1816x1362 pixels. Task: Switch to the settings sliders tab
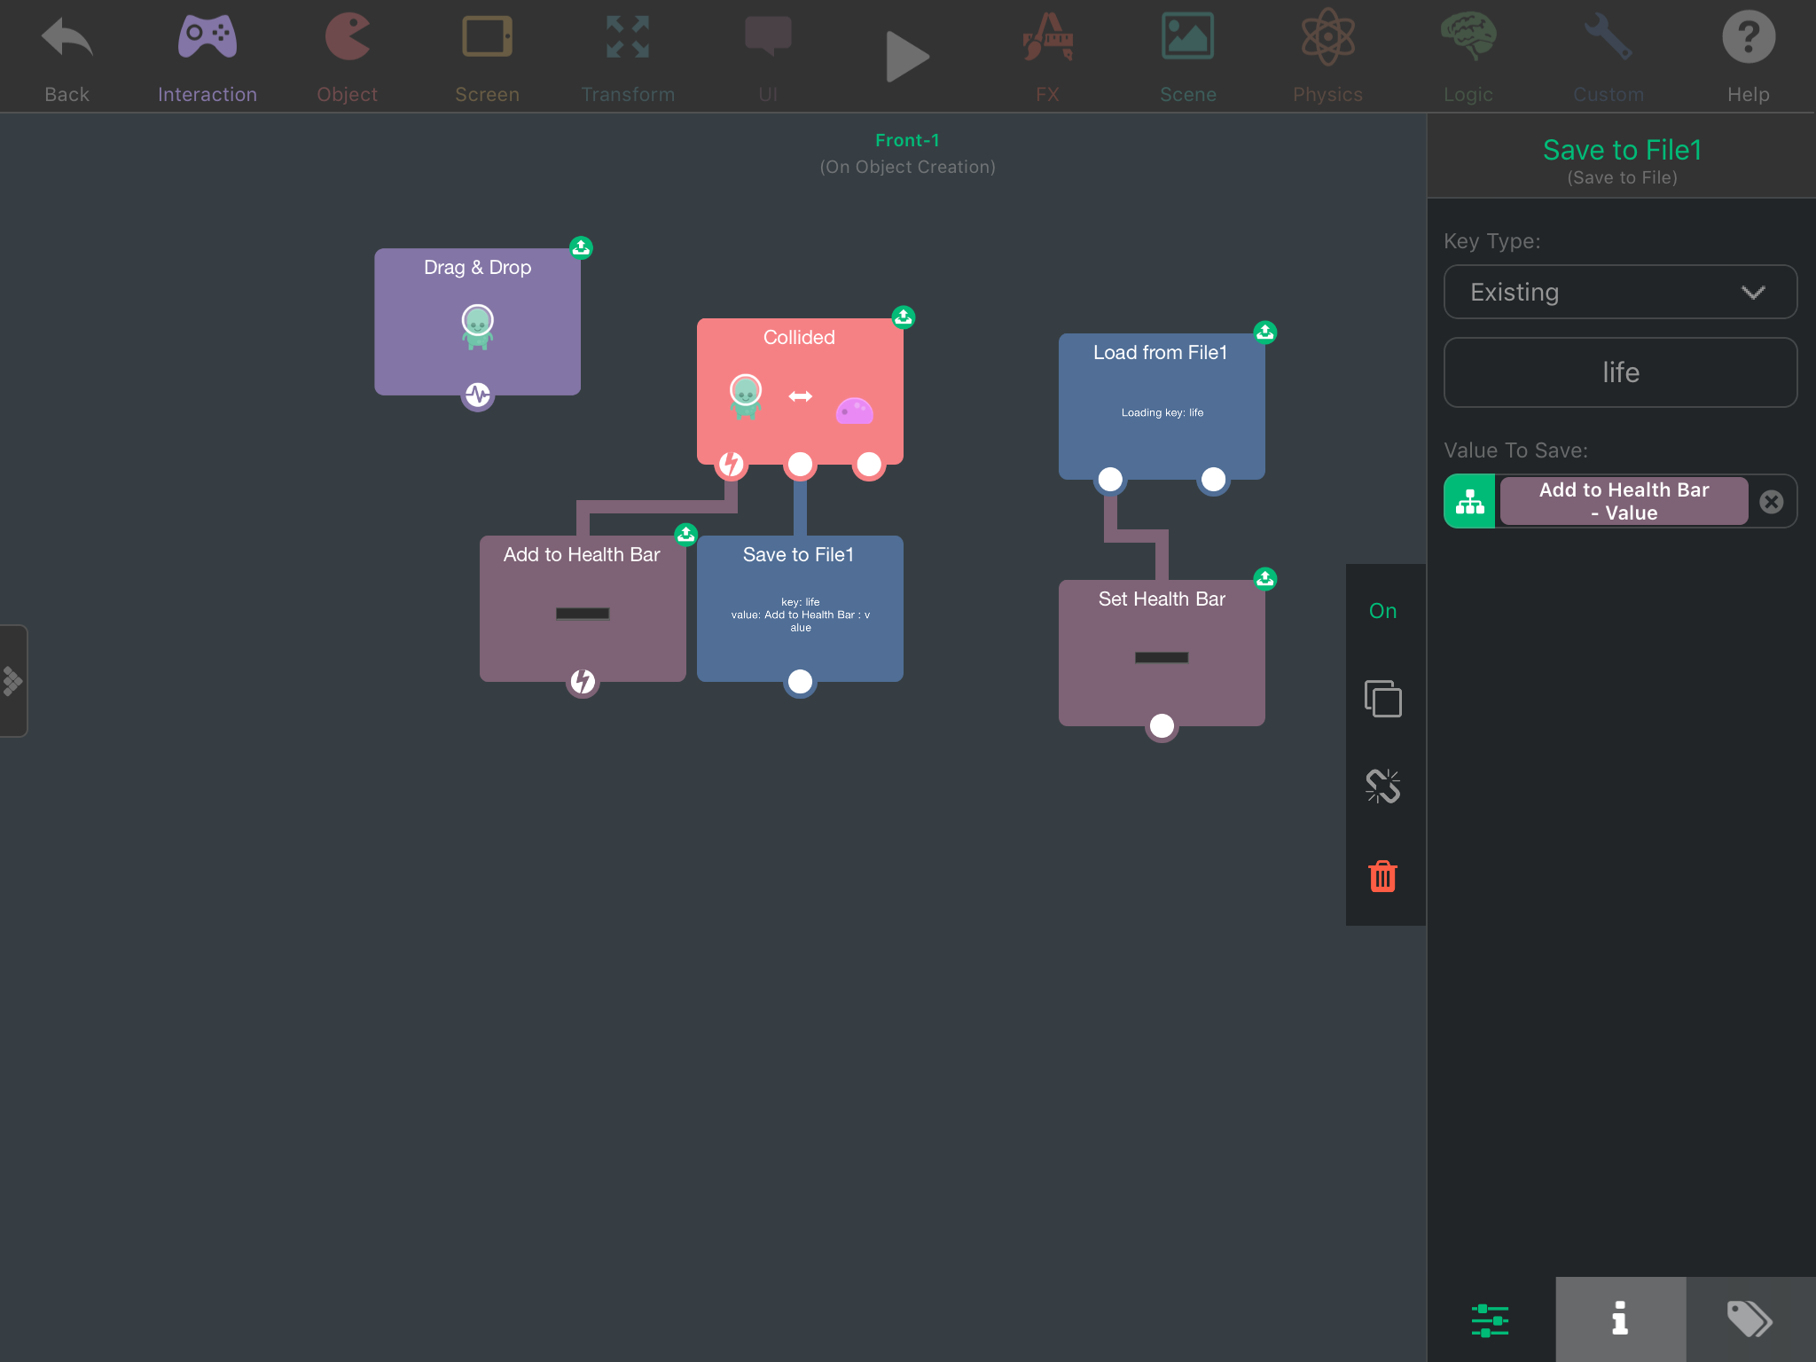(1490, 1319)
